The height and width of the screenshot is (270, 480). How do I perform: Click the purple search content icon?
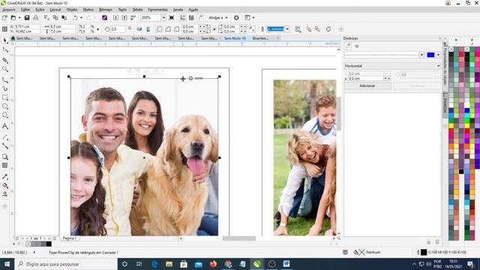click(x=105, y=18)
